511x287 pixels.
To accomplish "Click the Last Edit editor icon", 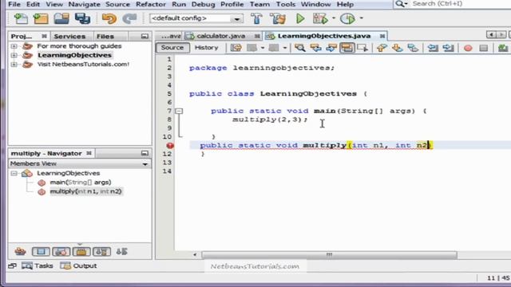I will point(236,48).
